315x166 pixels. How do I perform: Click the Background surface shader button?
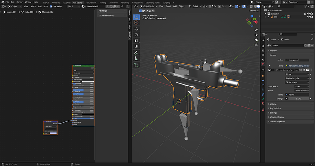coord(297,60)
